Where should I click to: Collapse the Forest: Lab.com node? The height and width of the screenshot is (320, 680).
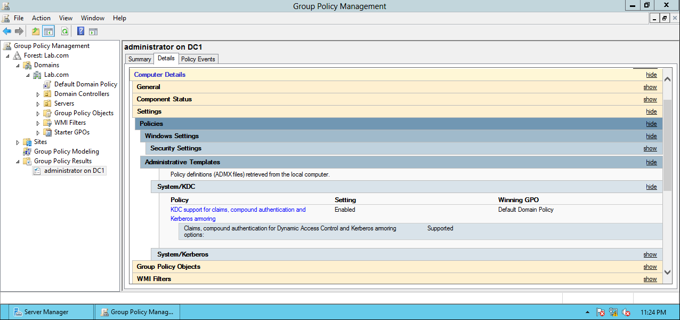[x=7, y=55]
